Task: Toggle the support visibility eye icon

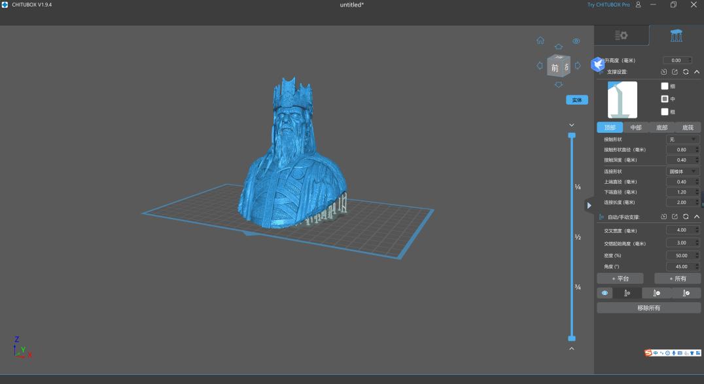Action: tap(604, 292)
